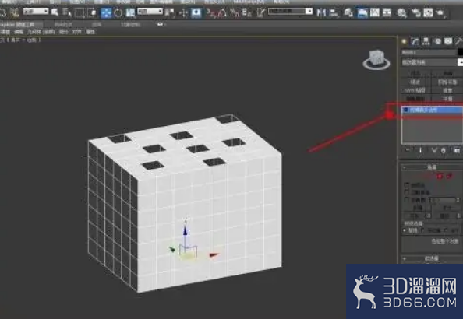This screenshot has height=319, width=463.
Task: Click Remove Modifier trash icon
Action: click(444, 150)
